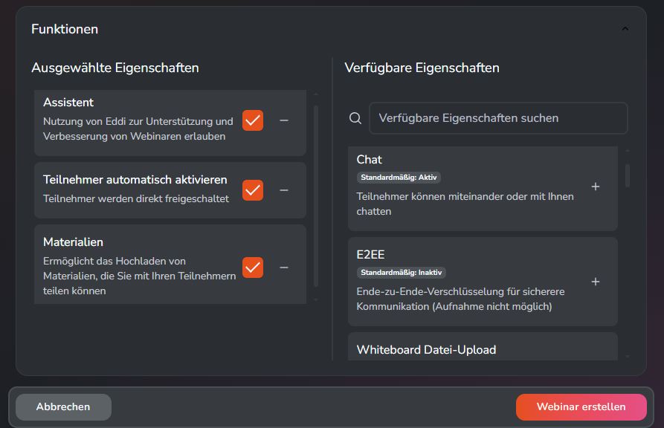Click the plus icon next to Chat

tap(595, 188)
